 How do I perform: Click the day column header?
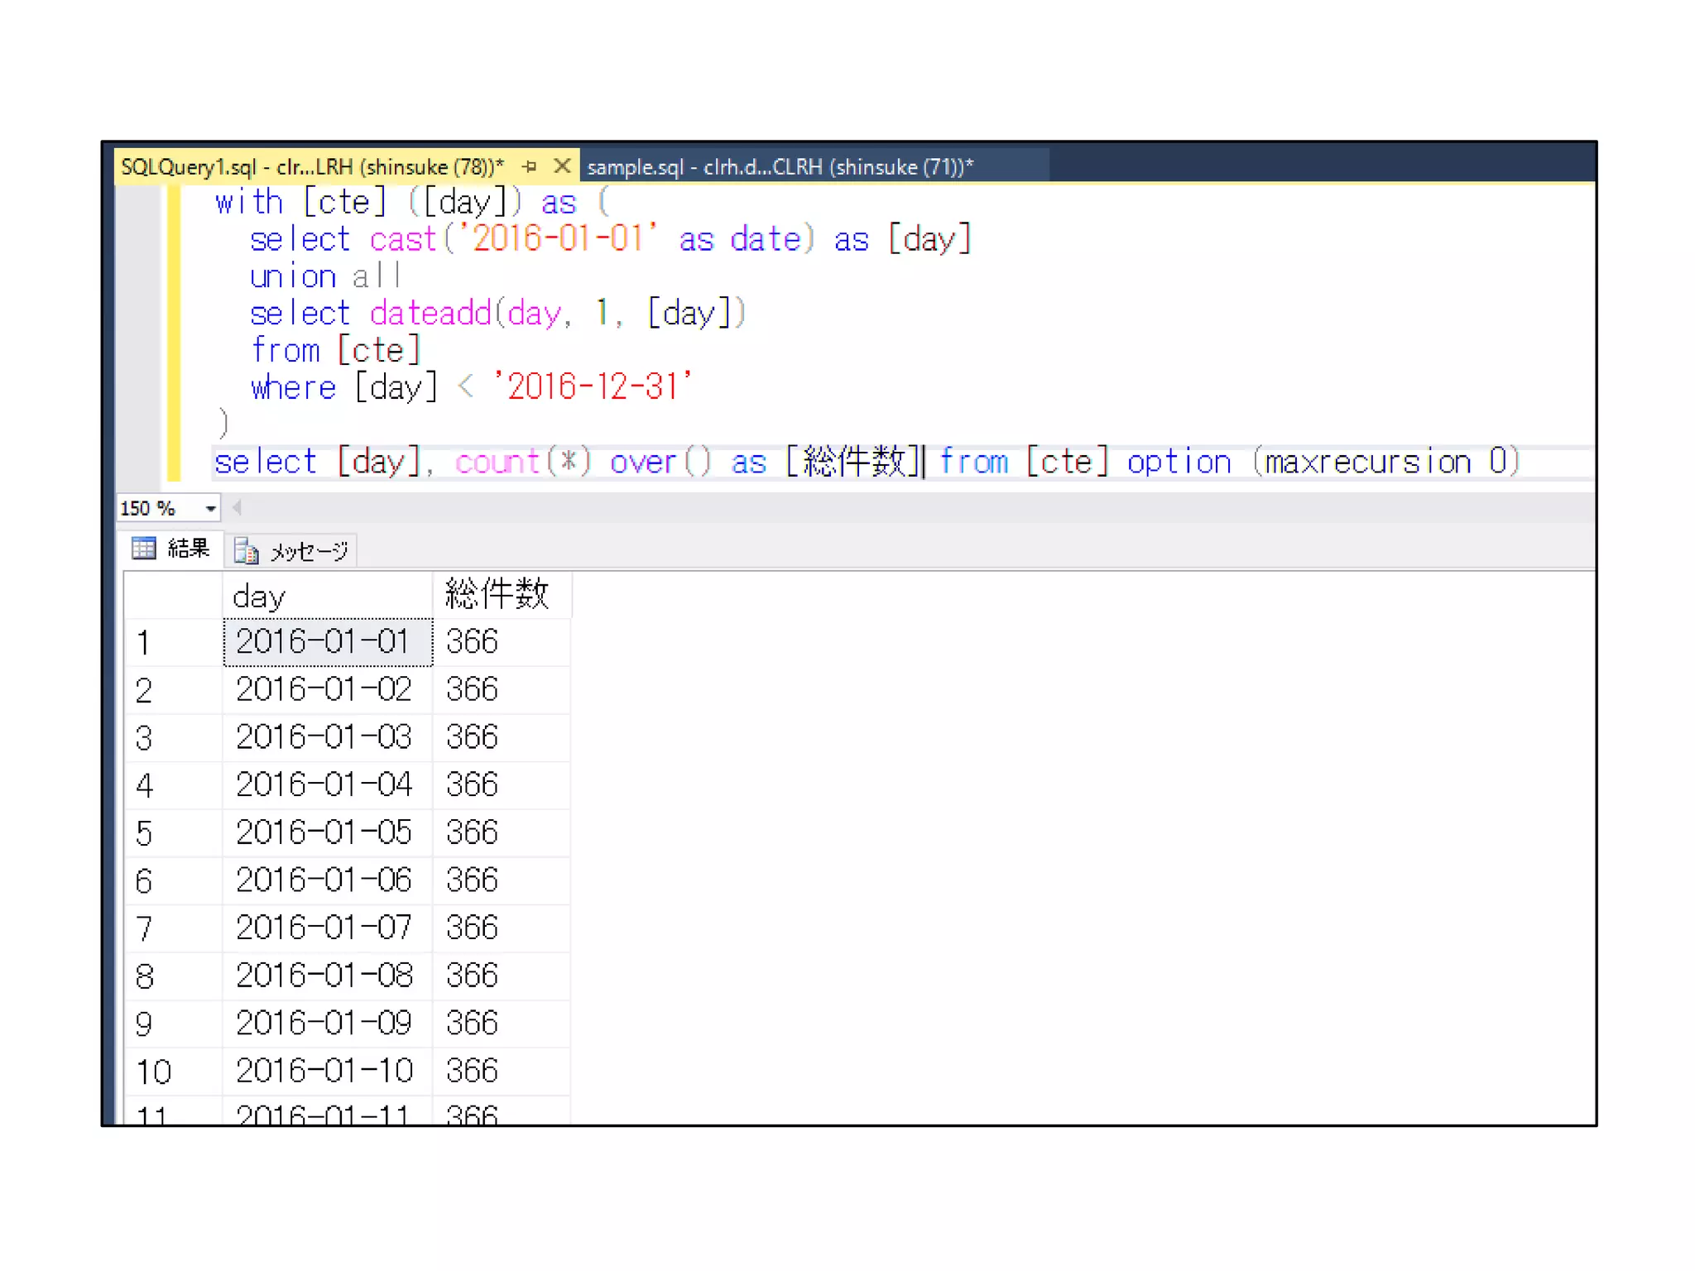pos(326,596)
